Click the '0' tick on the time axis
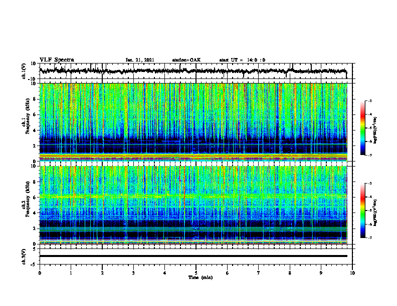Screen dimensions: 397x306 tap(40, 273)
